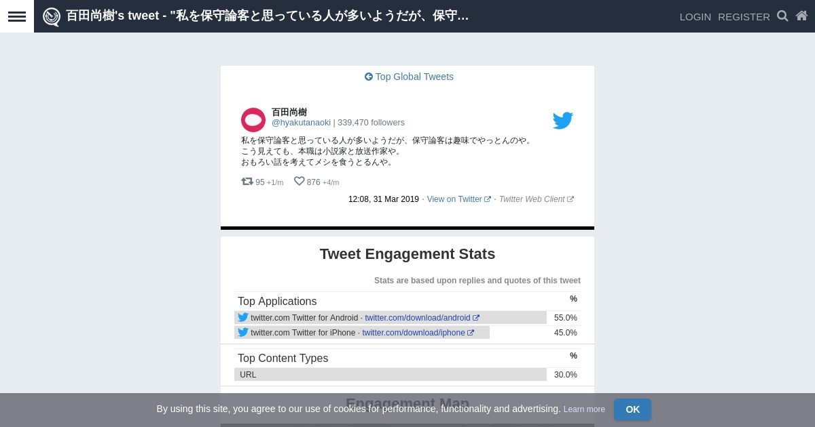Click Learn more in cookie banner

584,409
